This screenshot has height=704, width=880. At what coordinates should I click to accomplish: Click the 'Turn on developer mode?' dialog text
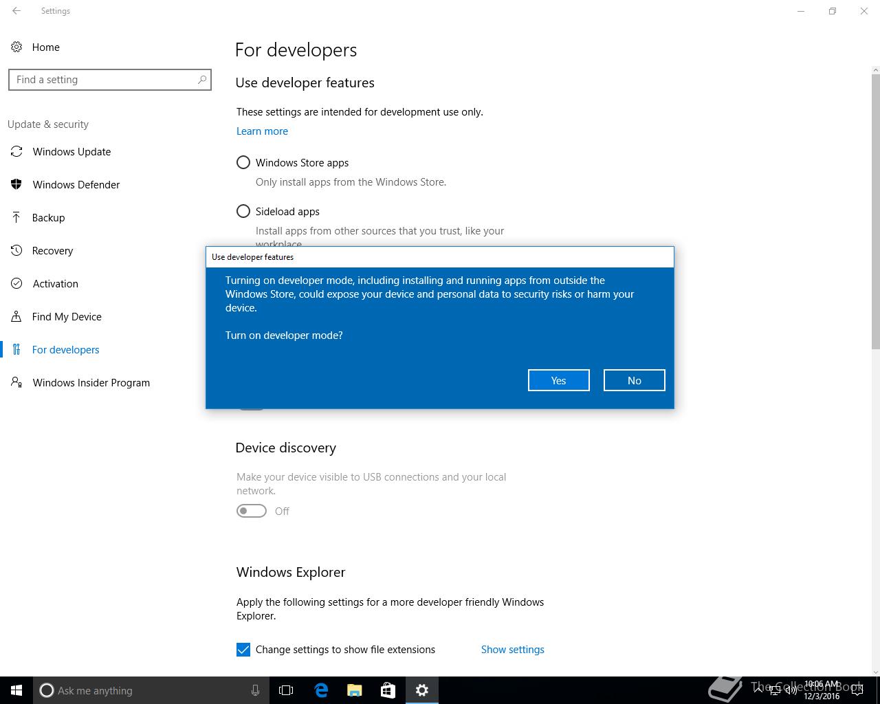pos(284,335)
